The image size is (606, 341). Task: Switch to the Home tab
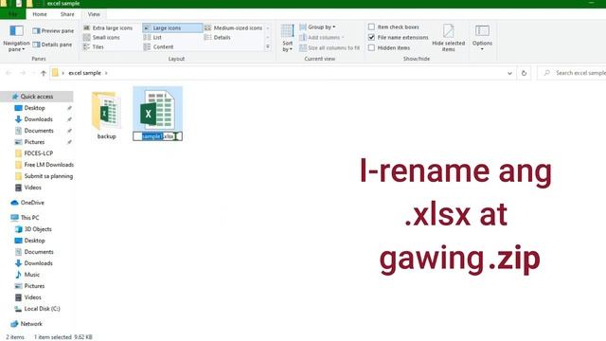pos(40,14)
